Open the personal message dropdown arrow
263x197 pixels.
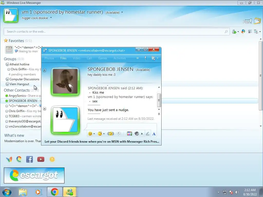(x=51, y=18)
